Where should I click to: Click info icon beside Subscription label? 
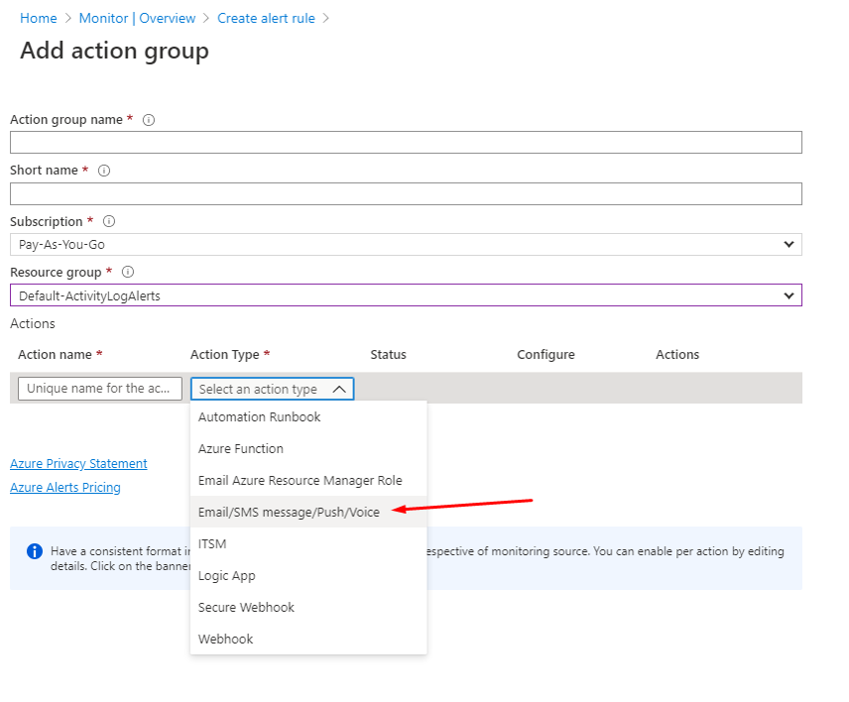(109, 222)
